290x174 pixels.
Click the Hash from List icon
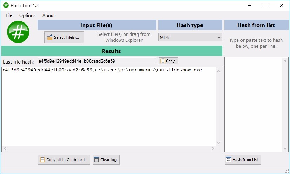228,160
